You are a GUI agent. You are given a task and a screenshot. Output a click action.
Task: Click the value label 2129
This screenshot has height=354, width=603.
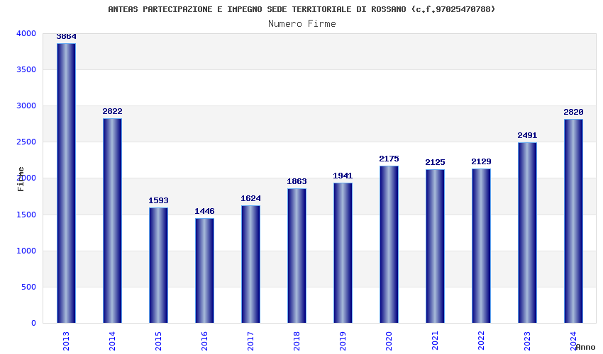click(482, 161)
